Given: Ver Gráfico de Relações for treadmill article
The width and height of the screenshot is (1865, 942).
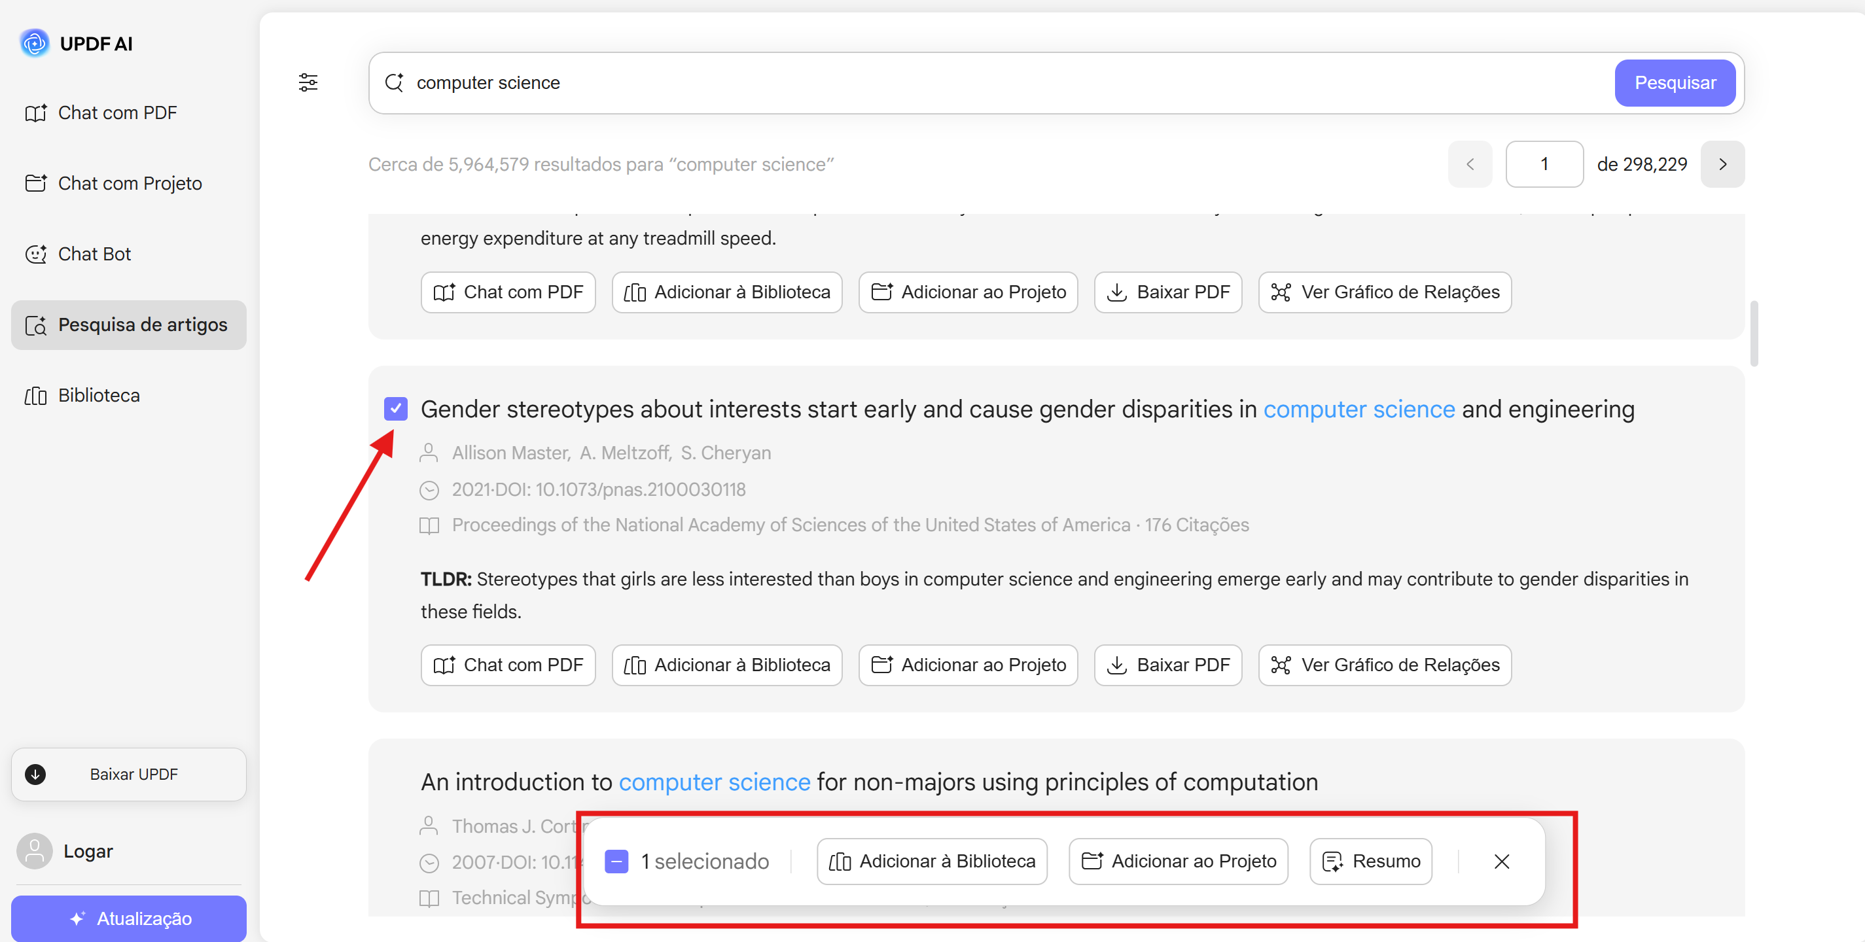Looking at the screenshot, I should [x=1385, y=292].
